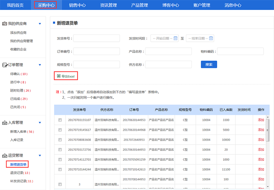Click 添加 for shipment 20170708083608
274x190 pixels.
pos(261,140)
